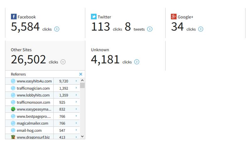Click the easypeasymailer favicon icon
This screenshot has width=249, height=148.
(x=13, y=109)
